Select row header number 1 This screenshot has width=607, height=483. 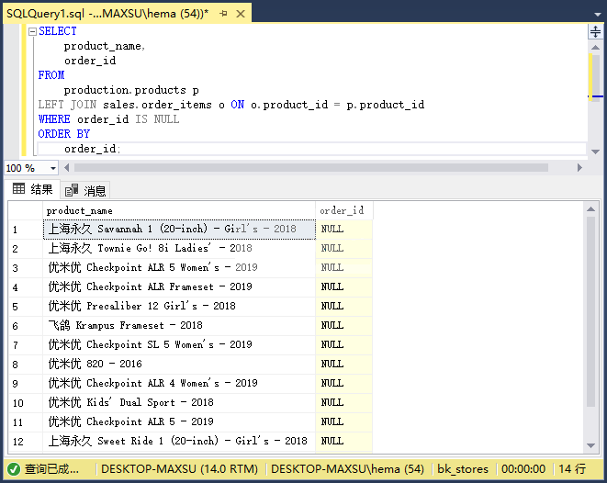coord(26,230)
